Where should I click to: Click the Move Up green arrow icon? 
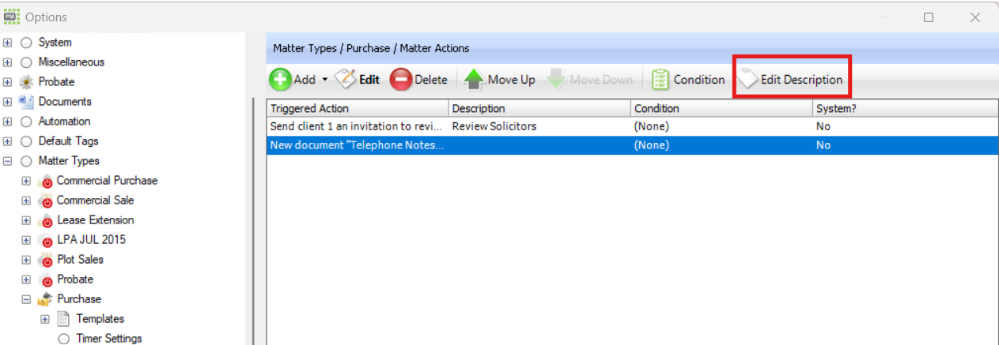coord(473,80)
